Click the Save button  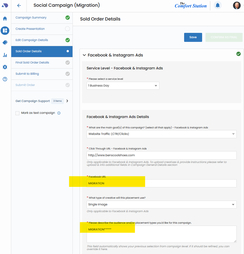click(x=193, y=37)
